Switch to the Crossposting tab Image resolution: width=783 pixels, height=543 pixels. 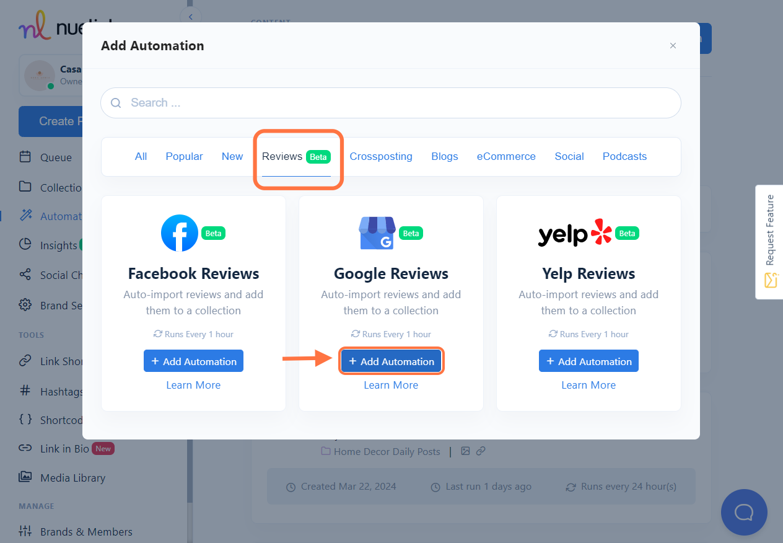[381, 156]
